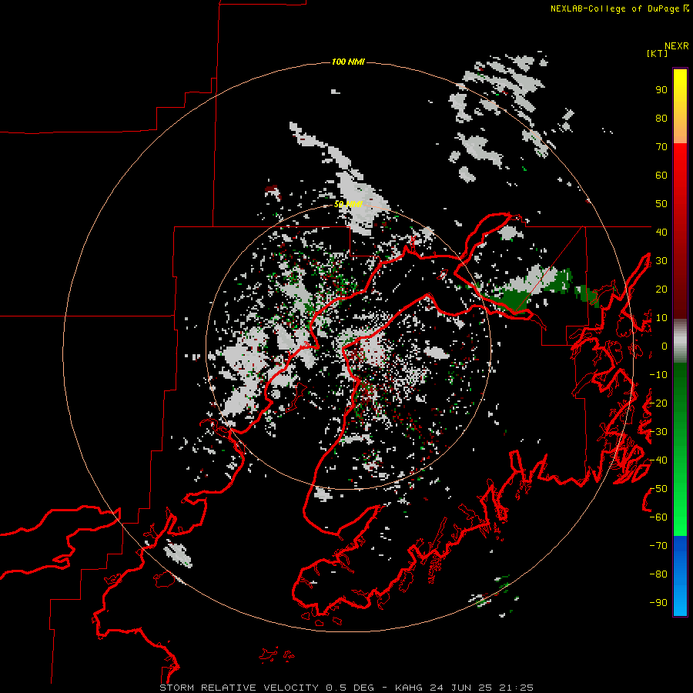Image resolution: width=693 pixels, height=693 pixels.
Task: Click the 100 NMI range ring label
Action: (348, 62)
